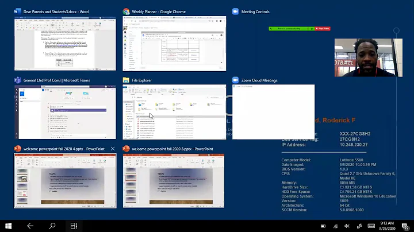Open the Action Center notifications icon
This screenshot has width=414, height=232.
click(405, 226)
